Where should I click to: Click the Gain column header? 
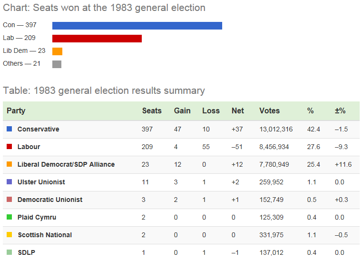[182, 111]
